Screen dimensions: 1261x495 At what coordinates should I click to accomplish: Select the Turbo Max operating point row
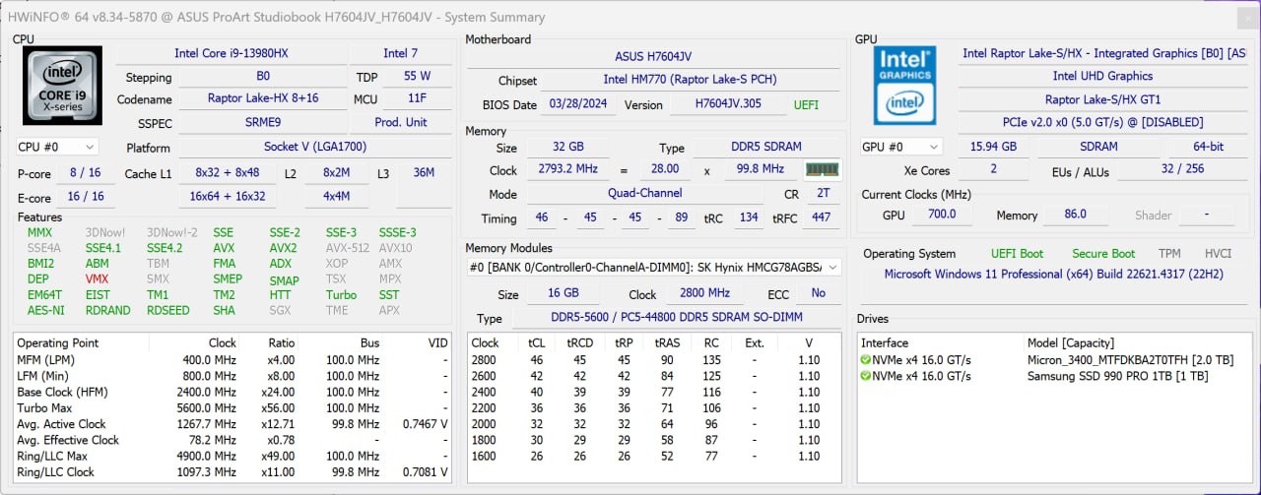[232, 407]
